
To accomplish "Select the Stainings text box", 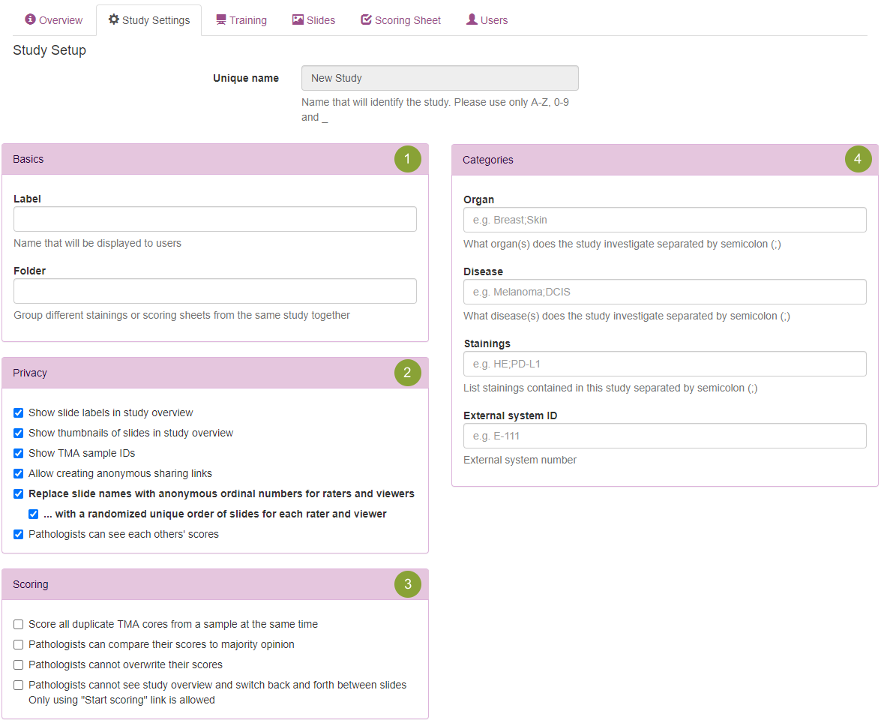I will click(664, 364).
